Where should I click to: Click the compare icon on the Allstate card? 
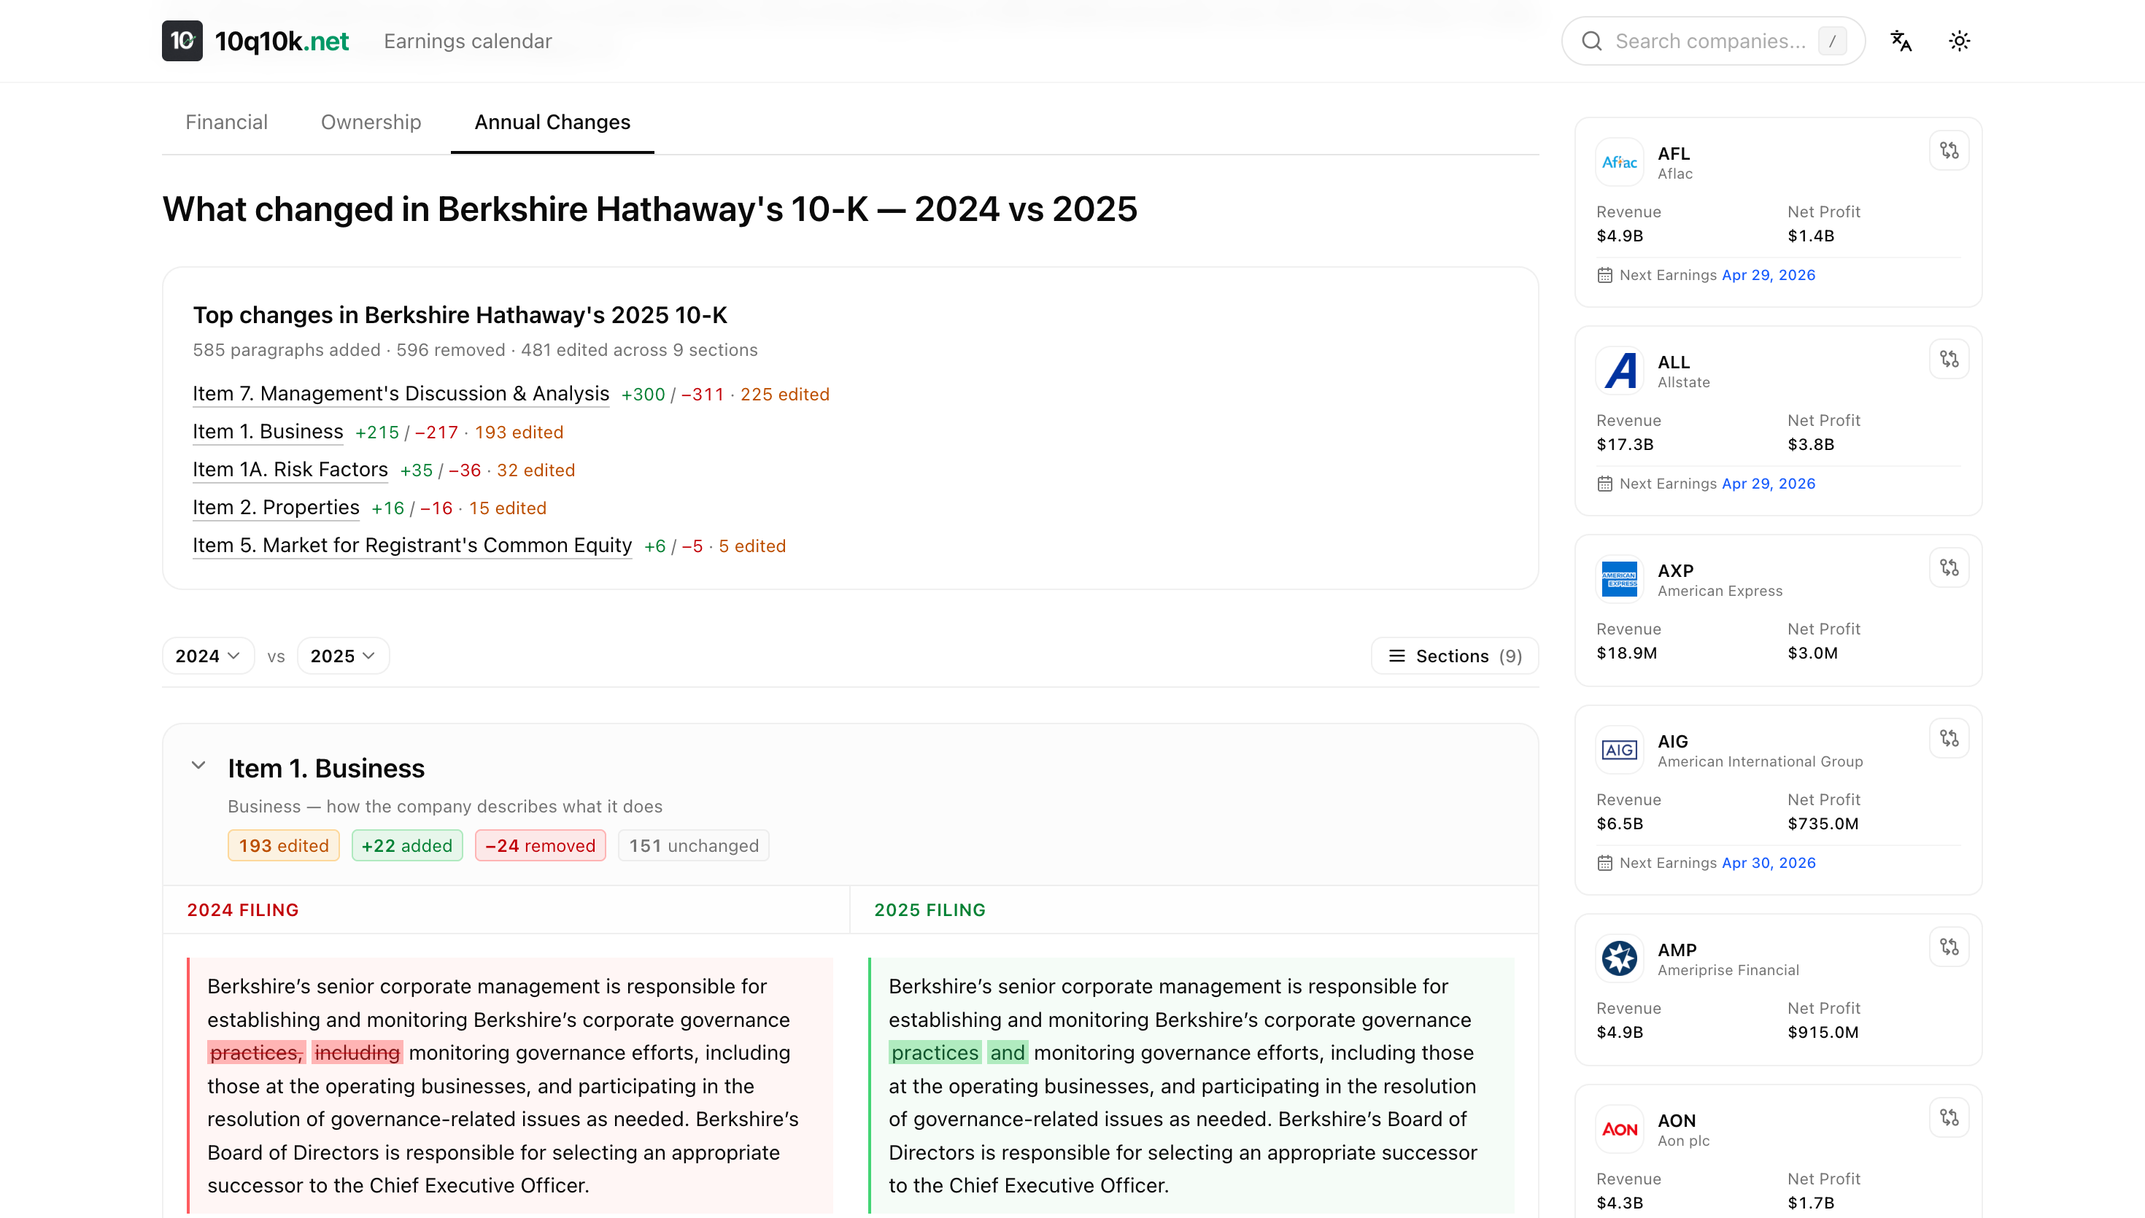point(1949,358)
